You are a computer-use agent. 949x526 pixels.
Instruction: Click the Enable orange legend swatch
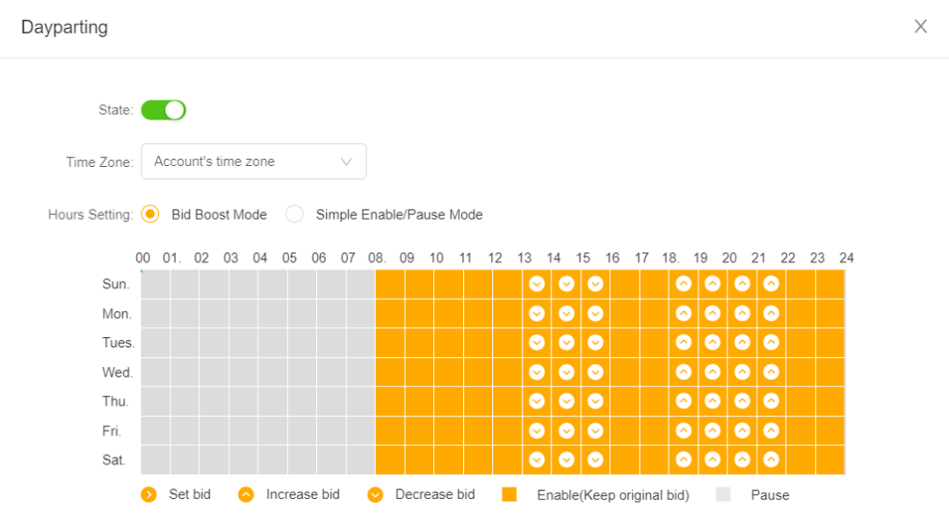point(510,494)
